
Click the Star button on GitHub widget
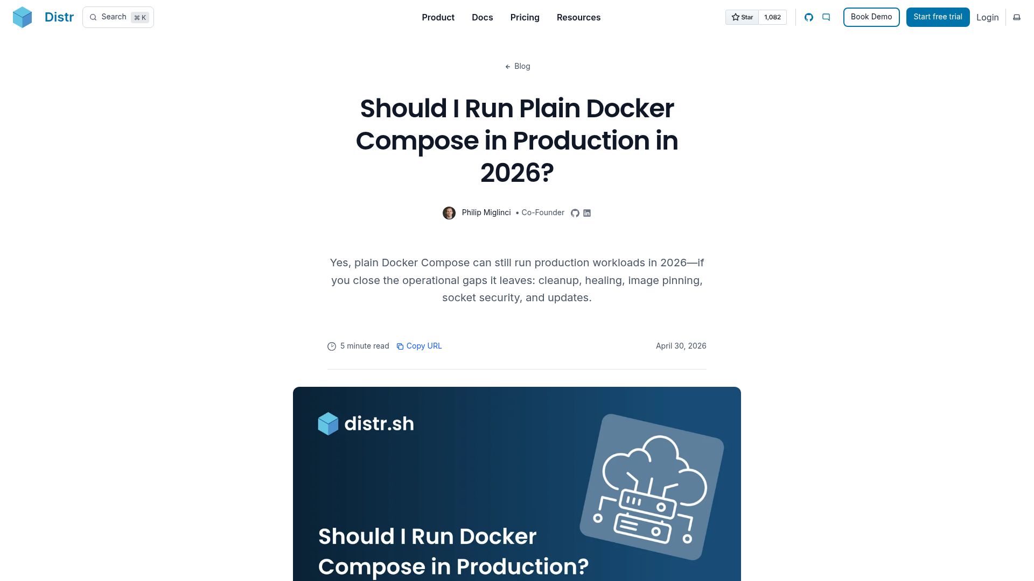click(x=742, y=17)
